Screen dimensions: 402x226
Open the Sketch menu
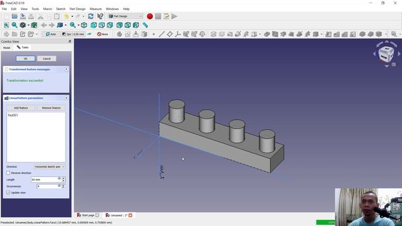[x=61, y=9]
